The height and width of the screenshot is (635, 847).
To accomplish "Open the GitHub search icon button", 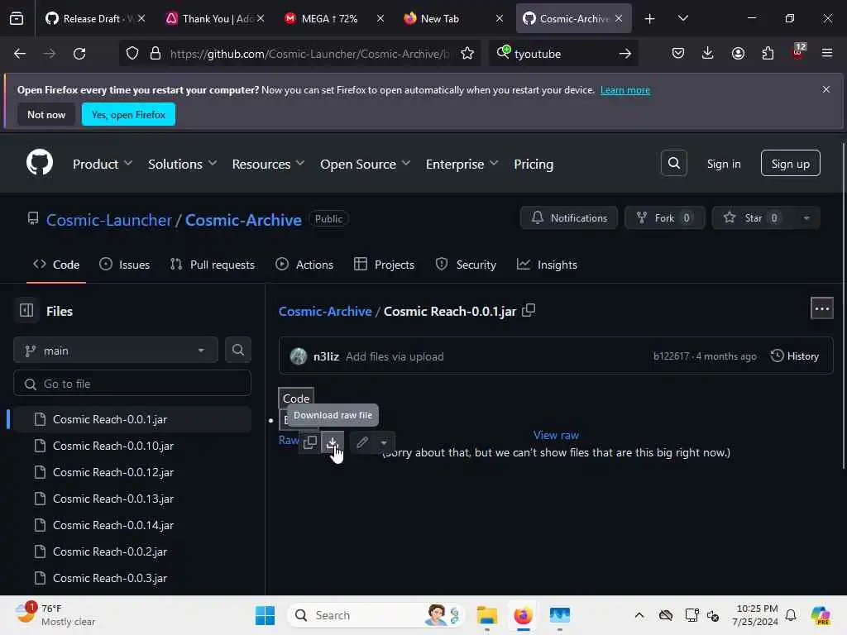I will click(x=673, y=163).
